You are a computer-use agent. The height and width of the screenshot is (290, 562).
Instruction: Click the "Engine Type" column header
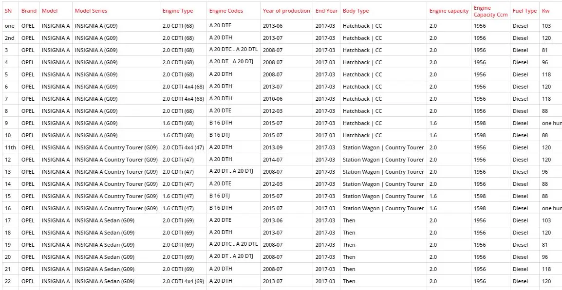point(178,11)
